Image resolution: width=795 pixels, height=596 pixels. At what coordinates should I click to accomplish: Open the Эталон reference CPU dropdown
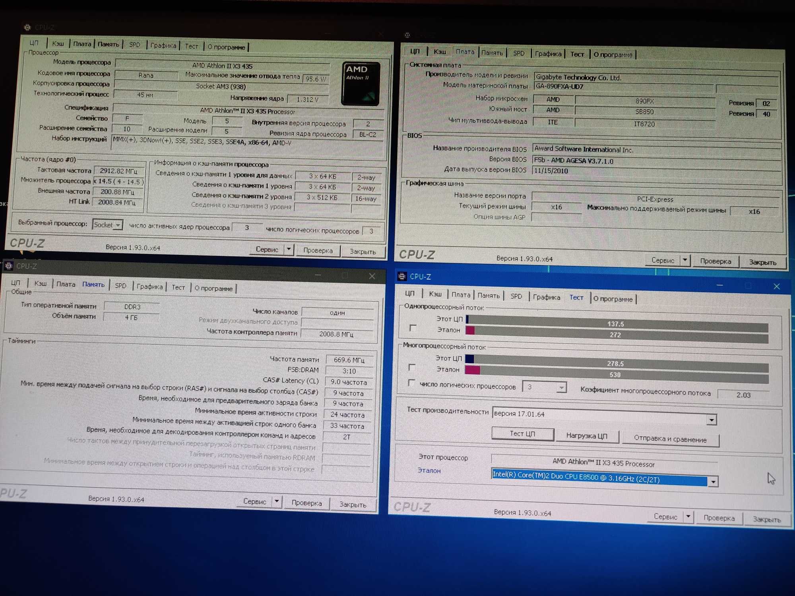click(x=605, y=478)
